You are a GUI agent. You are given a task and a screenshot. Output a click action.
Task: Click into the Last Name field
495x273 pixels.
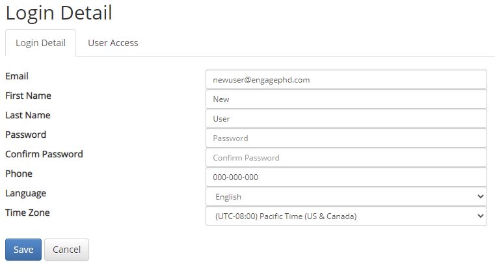tap(346, 119)
